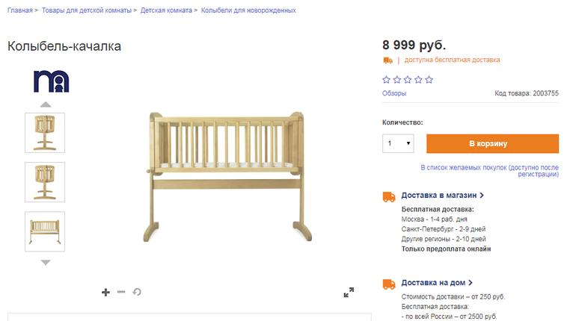Open the "Обзоры" reviews link
Image resolution: width=576 pixels, height=321 pixels.
tap(394, 93)
